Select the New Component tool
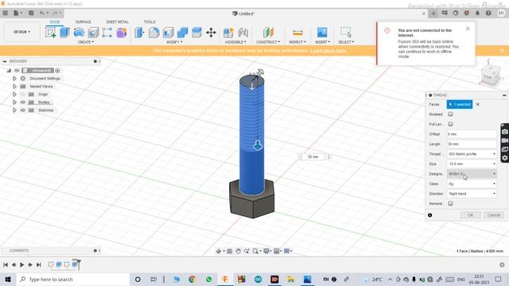The width and height of the screenshot is (509, 286). tap(228, 33)
